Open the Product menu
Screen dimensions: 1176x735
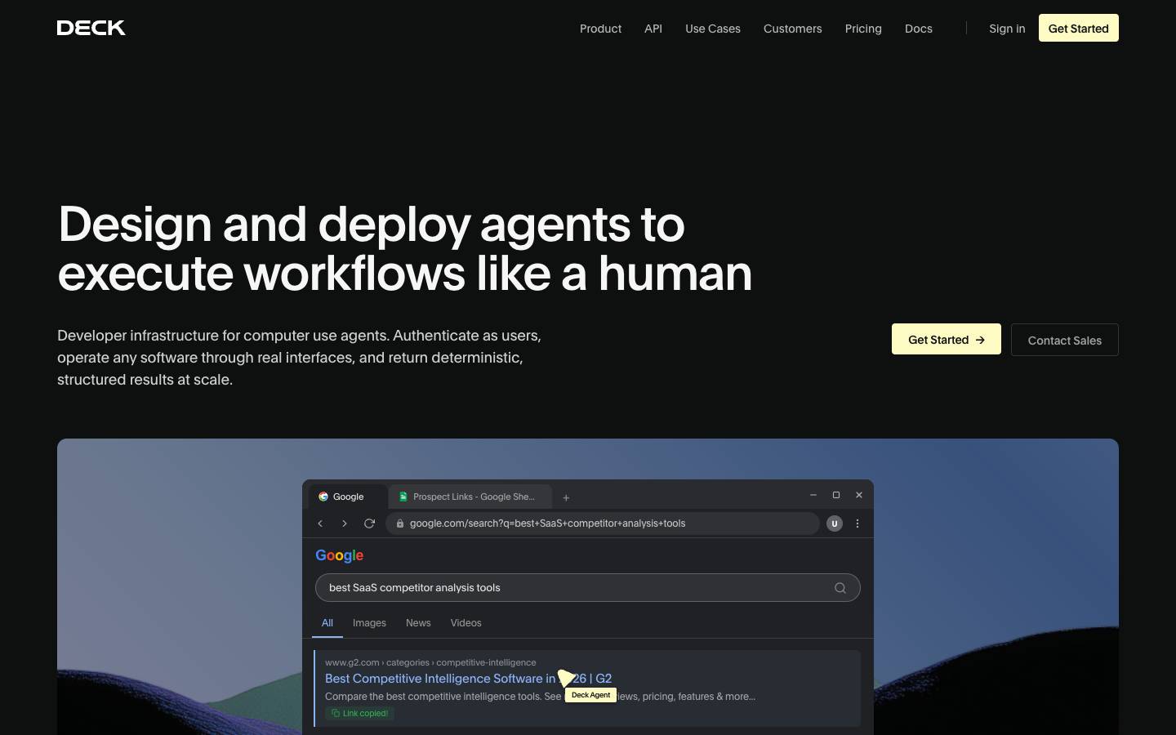pyautogui.click(x=600, y=29)
